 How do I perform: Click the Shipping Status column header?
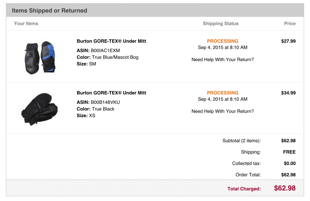tap(221, 23)
